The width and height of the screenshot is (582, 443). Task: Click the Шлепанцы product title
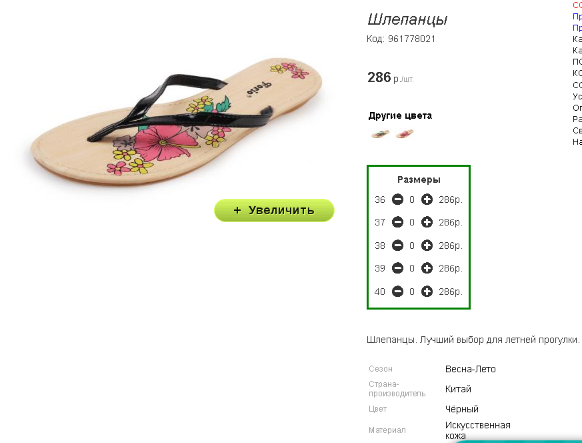pyautogui.click(x=407, y=19)
